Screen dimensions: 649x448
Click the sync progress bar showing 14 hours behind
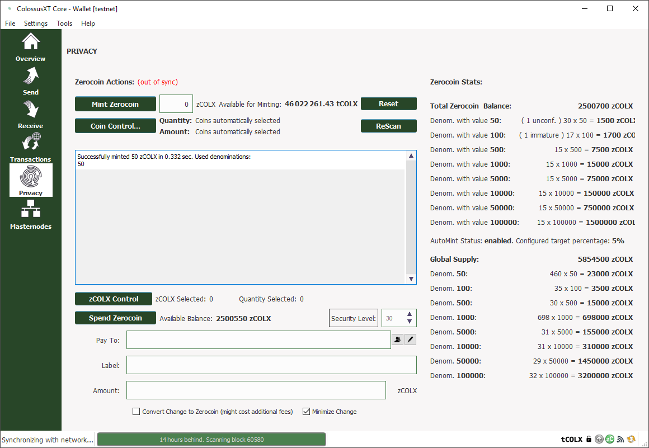tap(211, 439)
